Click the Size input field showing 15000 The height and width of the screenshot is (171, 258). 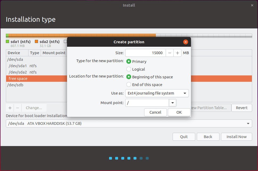[x=145, y=53]
